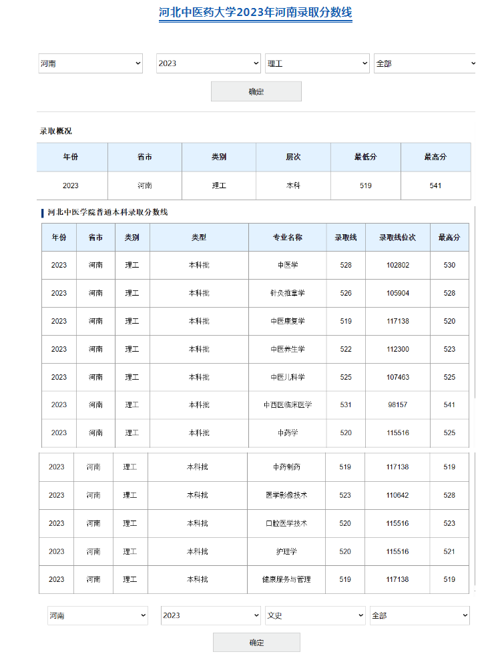
Task: Click the 护理学 major cell
Action: [x=286, y=551]
